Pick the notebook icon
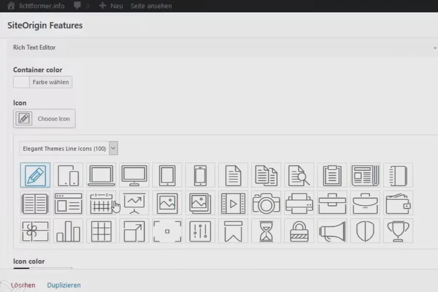This screenshot has width=438, height=292. [398, 175]
